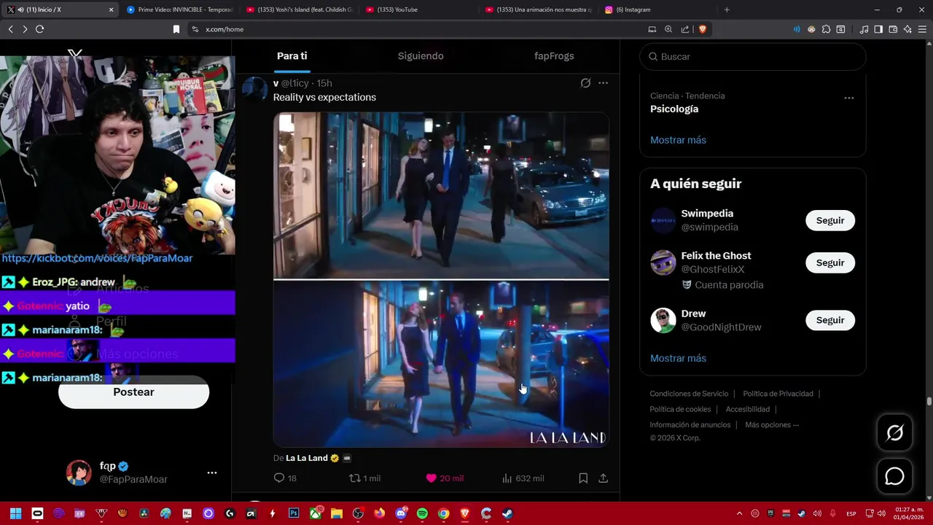The image size is (933, 525).
Task: Switch to the Para ti tab
Action: (x=292, y=56)
